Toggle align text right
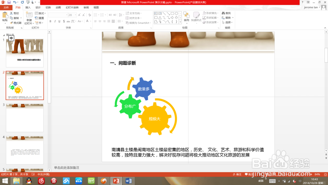The width and height of the screenshot is (328, 185). click(104, 21)
